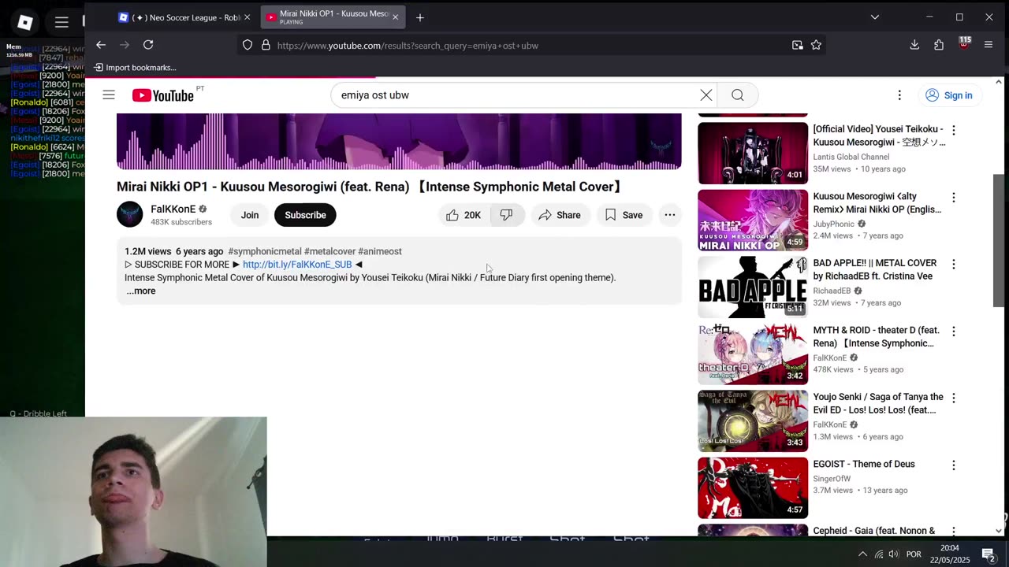
Task: Open the SingerOfW channel link
Action: coord(832,479)
